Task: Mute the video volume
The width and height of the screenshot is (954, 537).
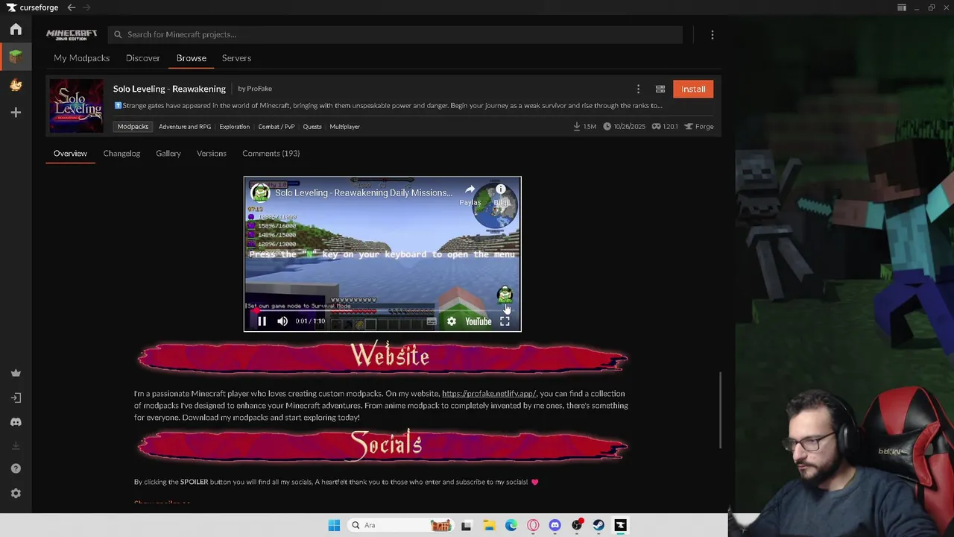Action: tap(282, 321)
